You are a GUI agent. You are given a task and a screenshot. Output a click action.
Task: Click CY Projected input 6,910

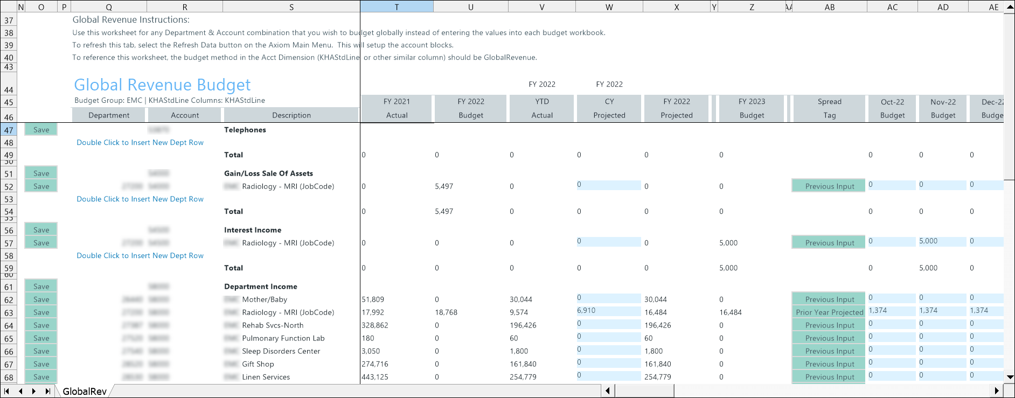point(608,311)
